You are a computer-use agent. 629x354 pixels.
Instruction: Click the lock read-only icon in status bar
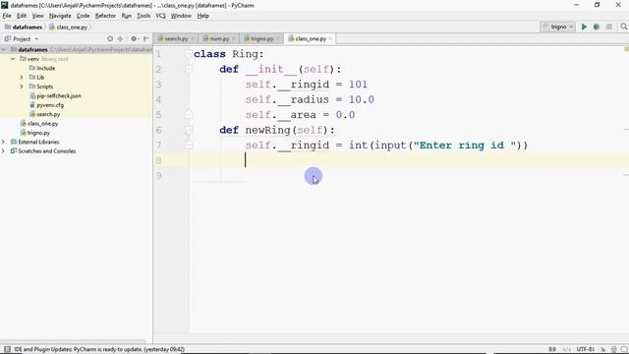(602, 350)
